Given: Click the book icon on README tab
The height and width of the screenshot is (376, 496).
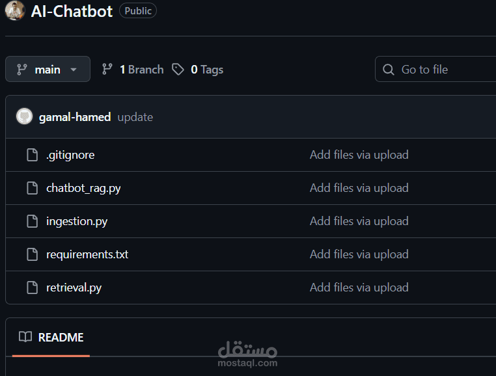Looking at the screenshot, I should (25, 337).
